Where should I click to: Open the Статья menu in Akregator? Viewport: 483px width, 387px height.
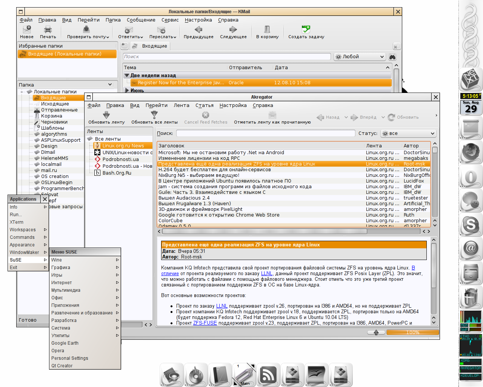[205, 105]
